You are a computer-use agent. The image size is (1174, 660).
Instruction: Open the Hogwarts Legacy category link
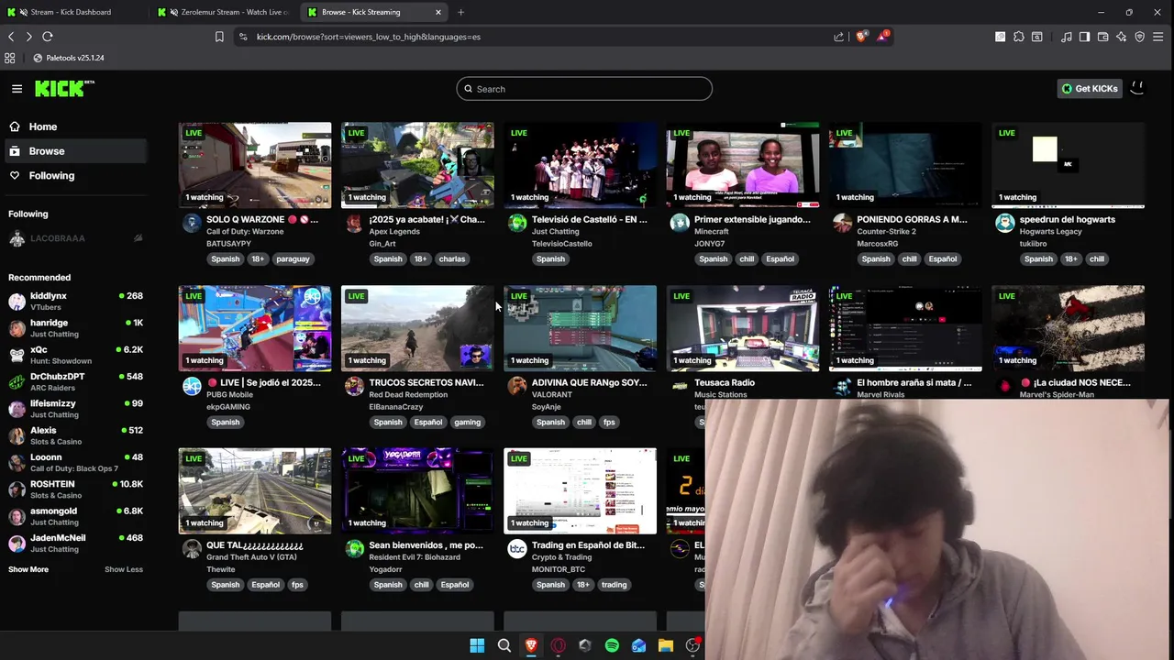[x=1050, y=232]
